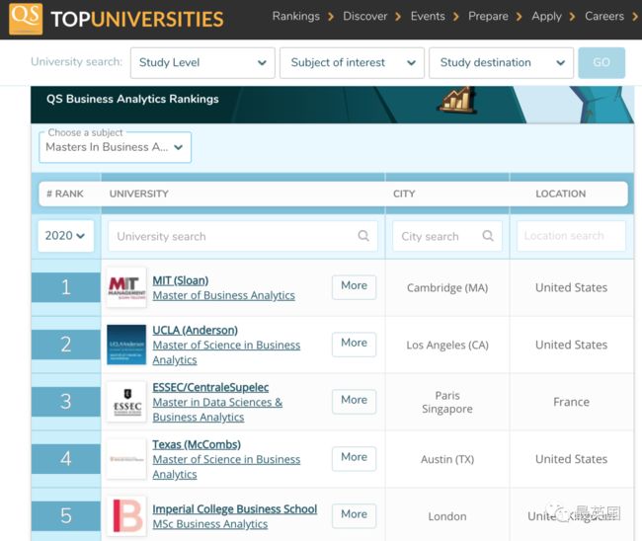Expand the Study destination dropdown
Viewport: 642px width, 541px height.
[501, 62]
